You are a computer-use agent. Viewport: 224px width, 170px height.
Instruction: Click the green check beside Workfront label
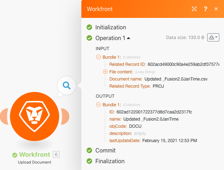15,155
